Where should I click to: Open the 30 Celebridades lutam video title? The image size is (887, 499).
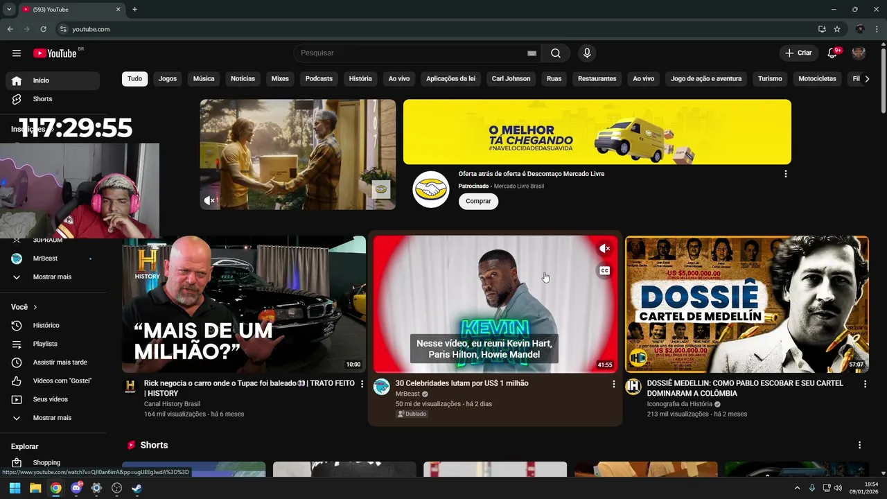[462, 383]
